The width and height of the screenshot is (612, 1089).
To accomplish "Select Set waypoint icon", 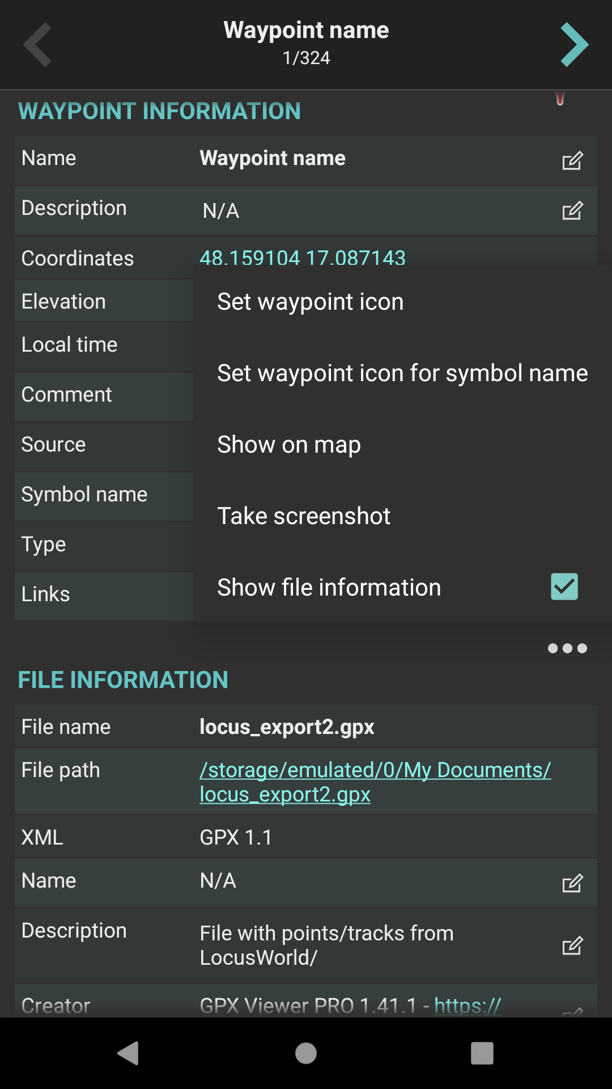I will coord(311,302).
